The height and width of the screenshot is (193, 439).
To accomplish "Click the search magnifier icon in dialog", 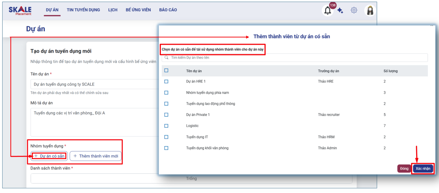I will (x=166, y=57).
